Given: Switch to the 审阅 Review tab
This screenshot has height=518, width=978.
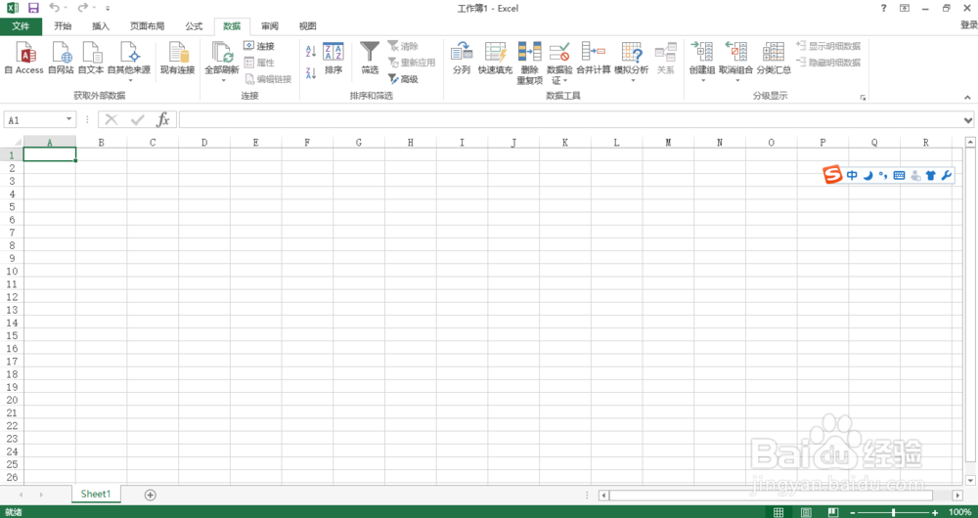Looking at the screenshot, I should click(x=270, y=26).
